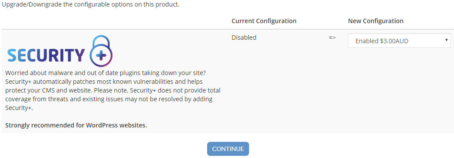Click the letter Y ending the SECURITY wordmark
Viewport: 454px width, 158px height.
(x=79, y=55)
